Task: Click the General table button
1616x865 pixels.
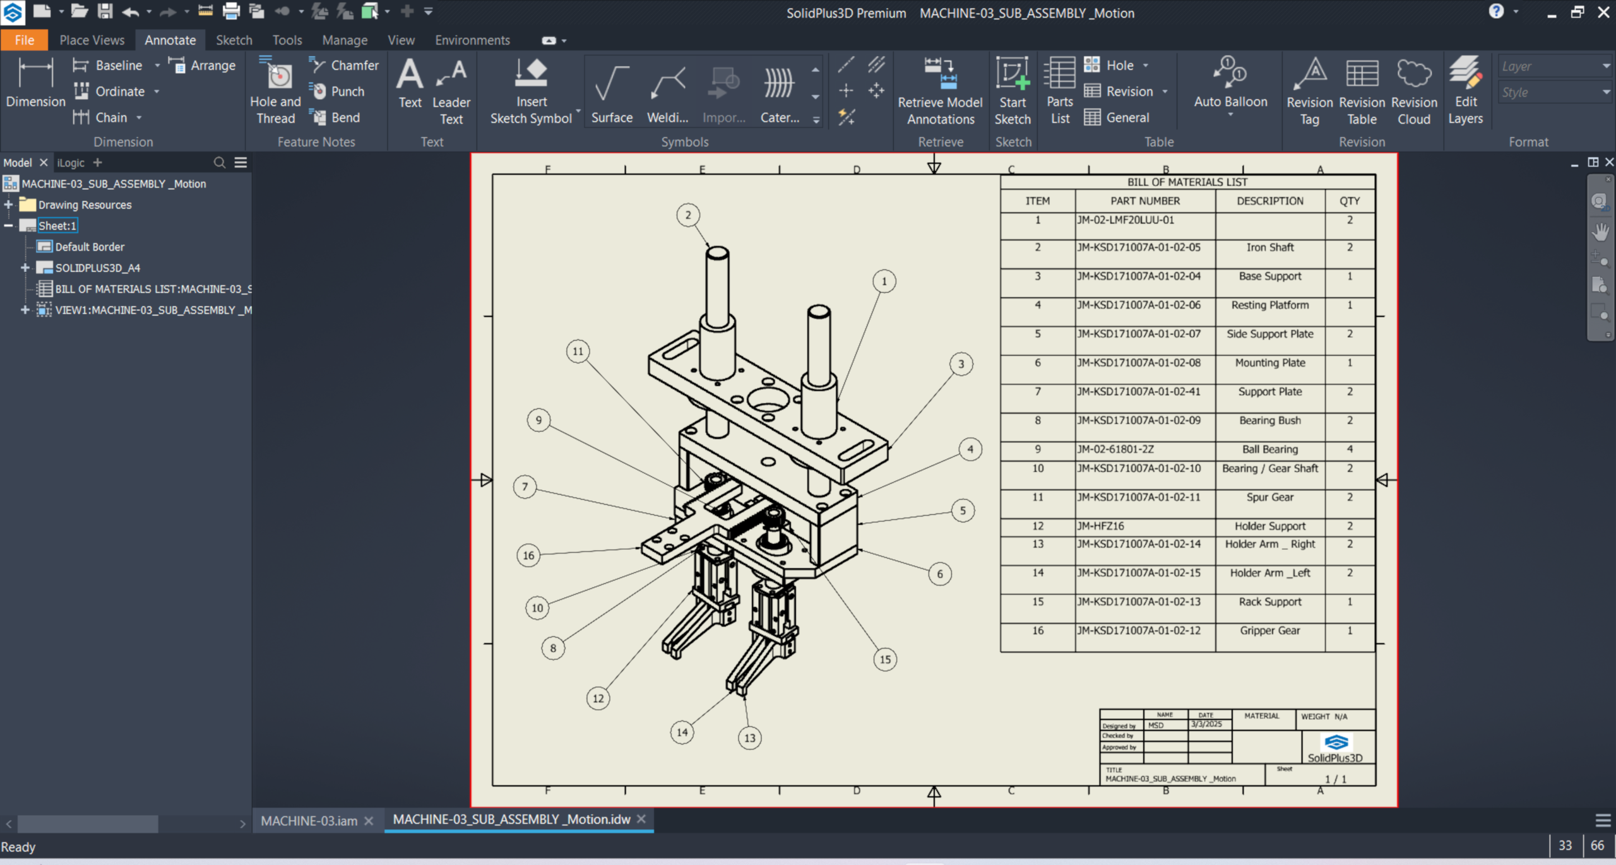Action: coord(1117,117)
